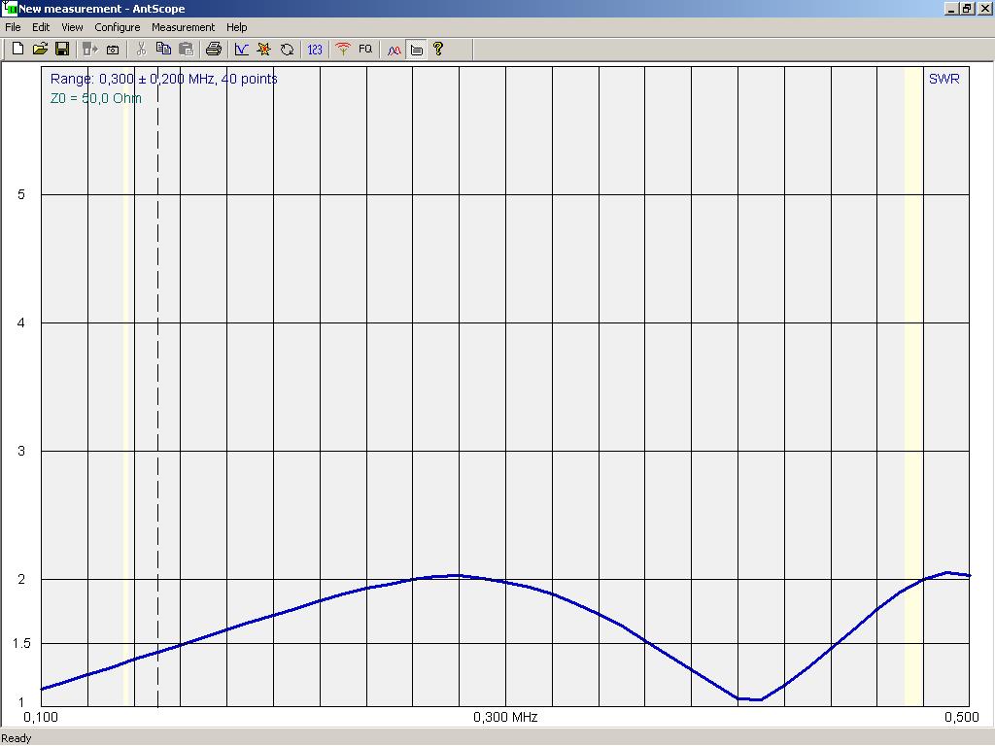Viewport: 995px width, 746px height.
Task: Click the export data icon
Action: (x=90, y=49)
